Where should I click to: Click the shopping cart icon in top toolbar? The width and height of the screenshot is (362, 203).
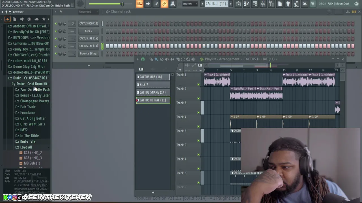313,4
